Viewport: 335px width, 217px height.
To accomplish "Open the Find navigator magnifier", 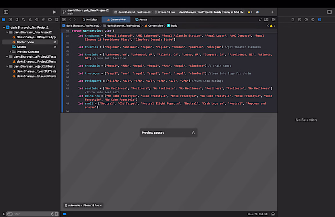I will (x=23, y=20).
